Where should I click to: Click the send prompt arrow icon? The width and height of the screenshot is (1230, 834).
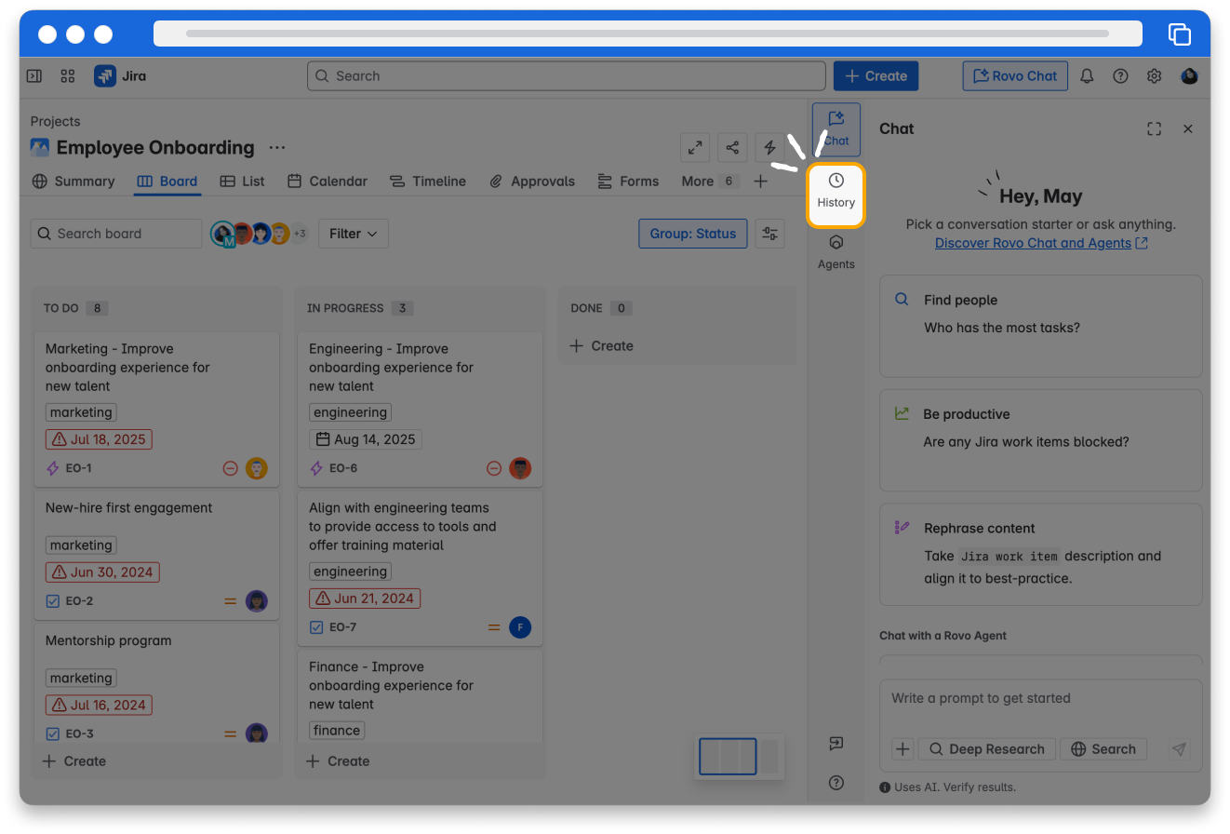tap(1179, 749)
